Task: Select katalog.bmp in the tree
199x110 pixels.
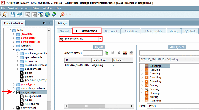Action: (x=32, y=104)
